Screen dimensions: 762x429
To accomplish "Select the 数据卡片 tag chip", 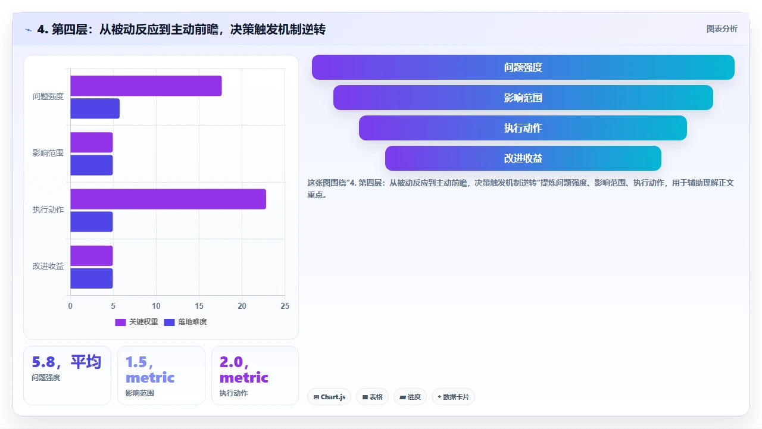I will [453, 397].
